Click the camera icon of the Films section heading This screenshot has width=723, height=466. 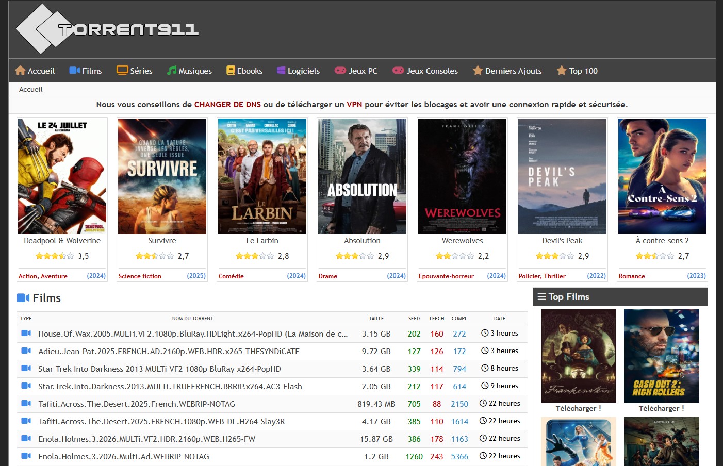[23, 298]
